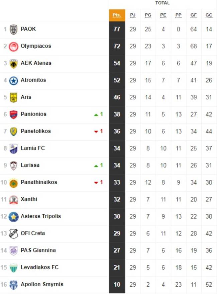Sort the table by Pts. column
217x294 pixels.
pyautogui.click(x=117, y=15)
